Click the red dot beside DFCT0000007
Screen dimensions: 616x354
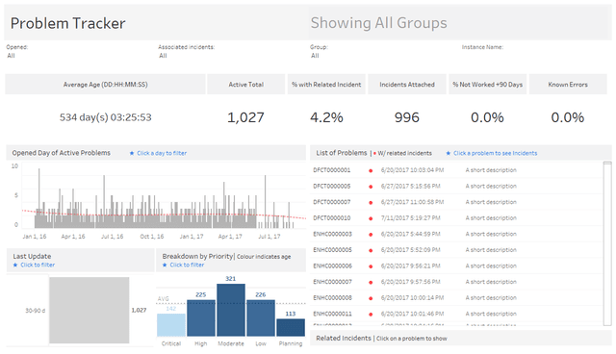tap(371, 203)
